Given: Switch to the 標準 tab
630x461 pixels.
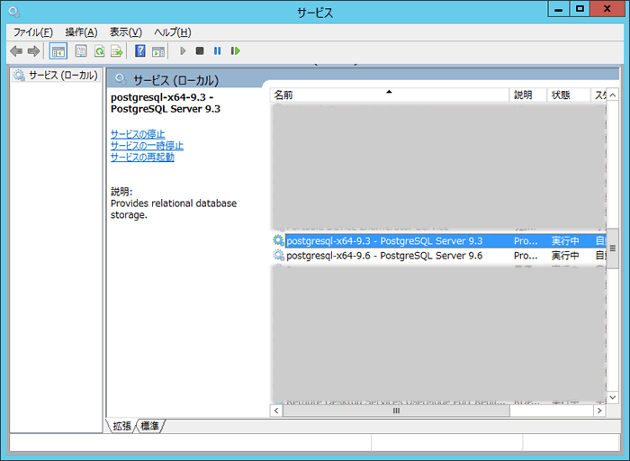Looking at the screenshot, I should 150,426.
